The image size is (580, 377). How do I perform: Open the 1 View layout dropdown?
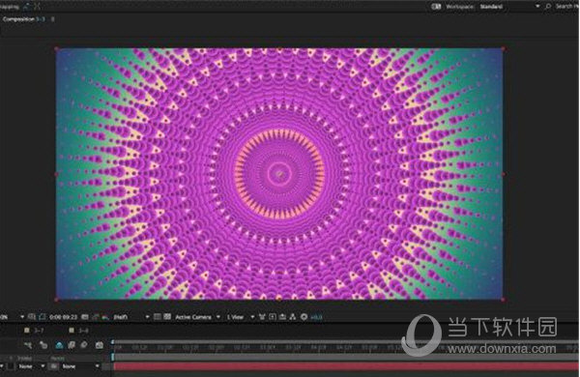click(241, 317)
